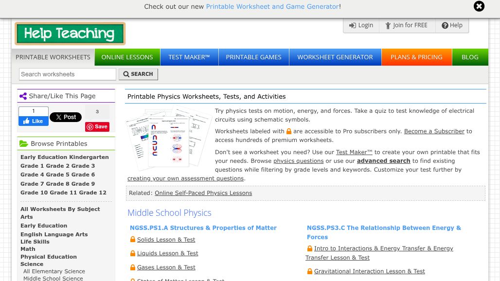
Task: Share page with X Post button
Action: click(x=66, y=117)
